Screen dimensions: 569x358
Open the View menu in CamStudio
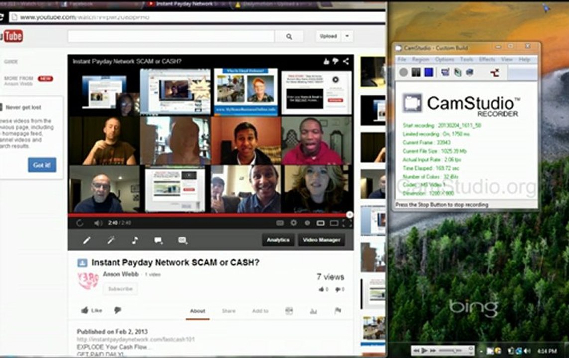tap(507, 59)
